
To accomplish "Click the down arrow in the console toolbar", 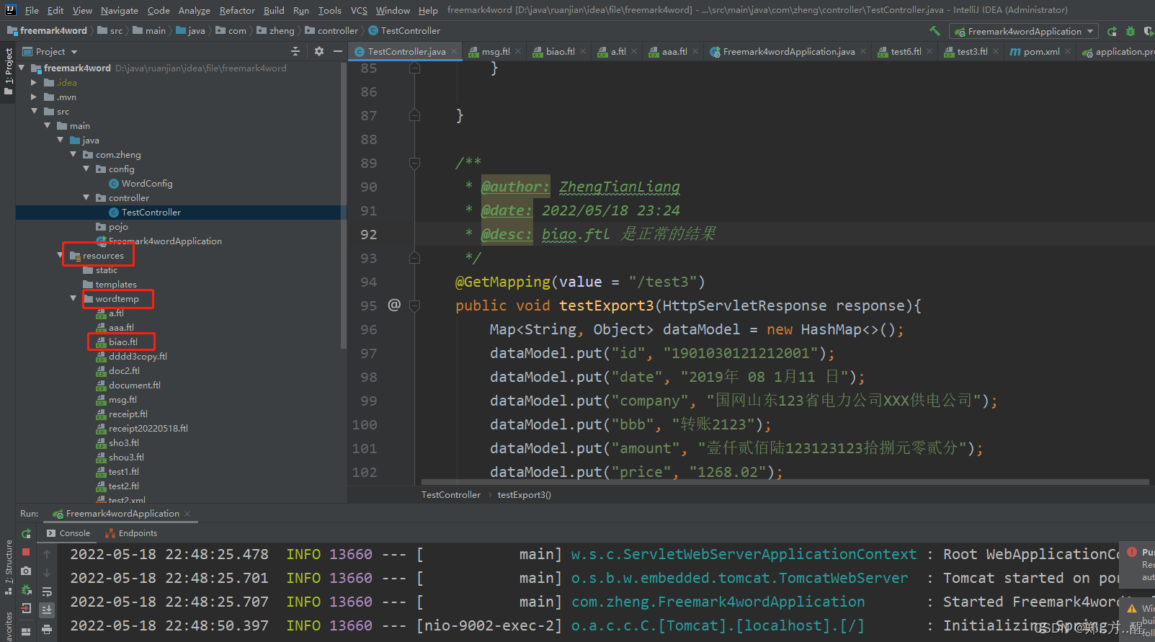I will point(47,573).
